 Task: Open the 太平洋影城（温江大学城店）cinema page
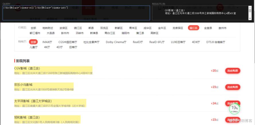click(x=33, y=101)
